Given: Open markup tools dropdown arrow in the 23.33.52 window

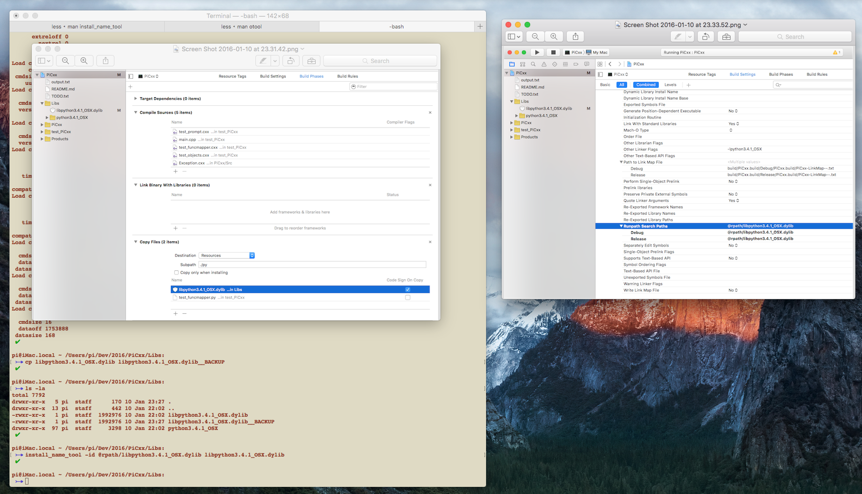Looking at the screenshot, I should 690,37.
